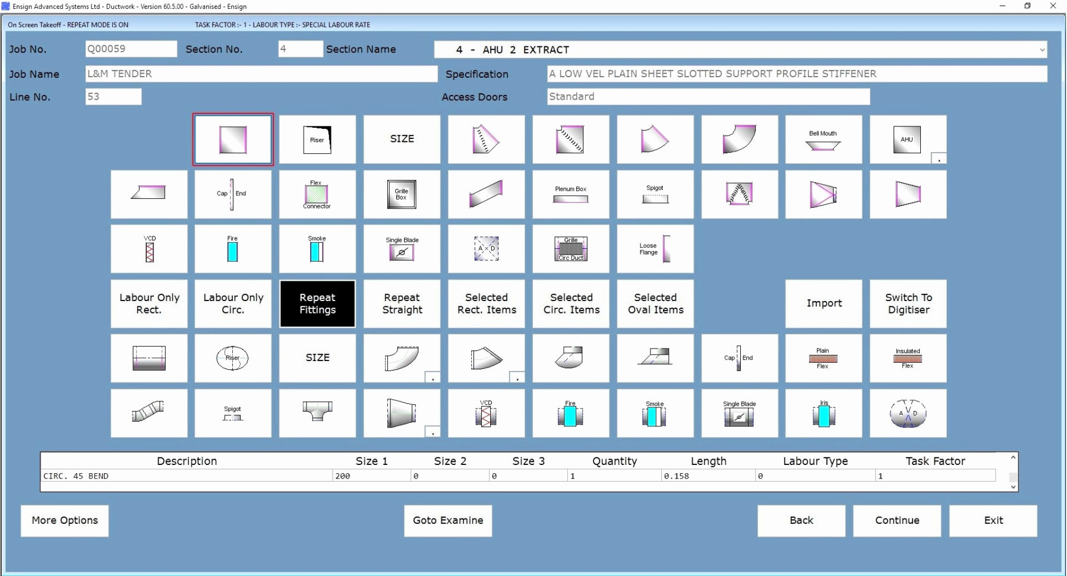Open Selected Circ. Items

click(570, 303)
